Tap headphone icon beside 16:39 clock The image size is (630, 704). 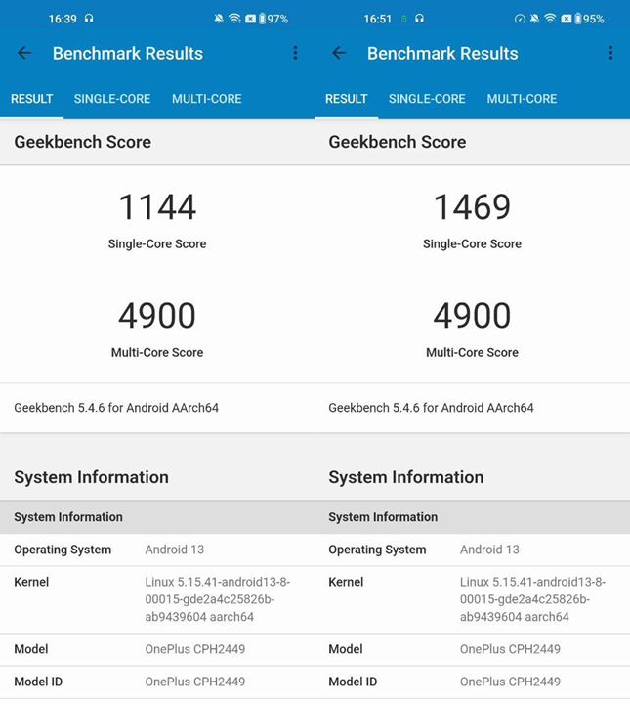pyautogui.click(x=89, y=19)
